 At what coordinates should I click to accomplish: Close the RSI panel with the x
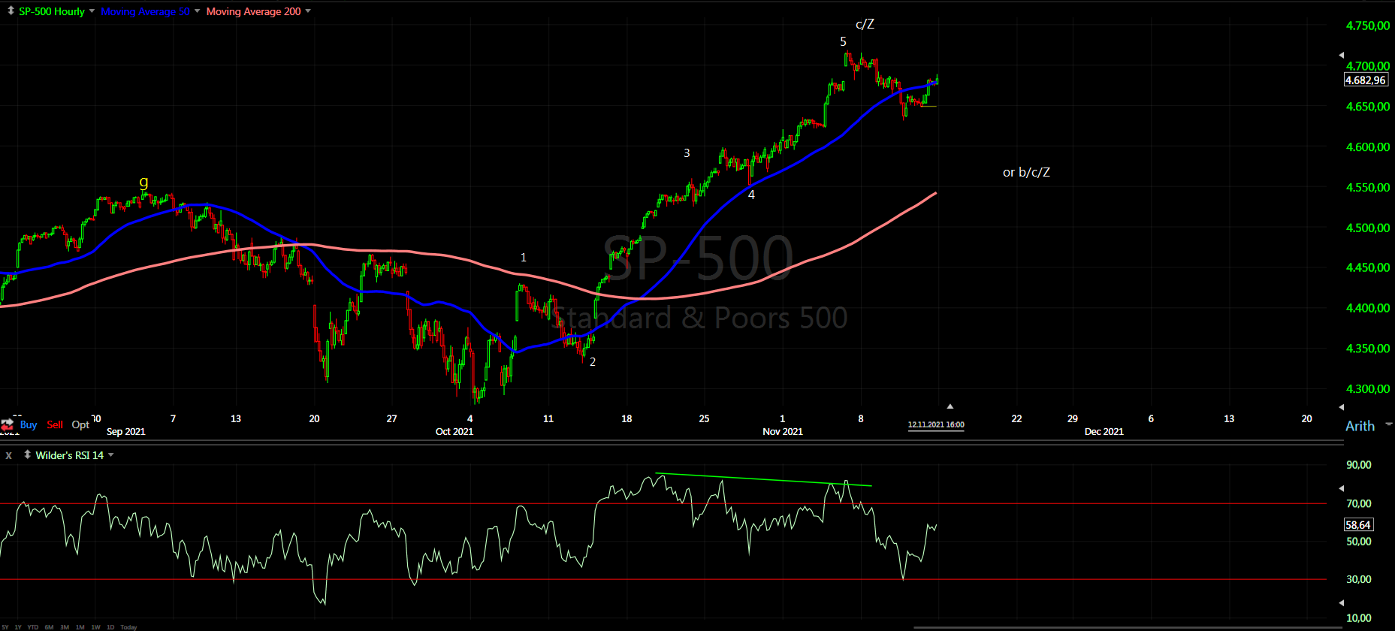(9, 455)
